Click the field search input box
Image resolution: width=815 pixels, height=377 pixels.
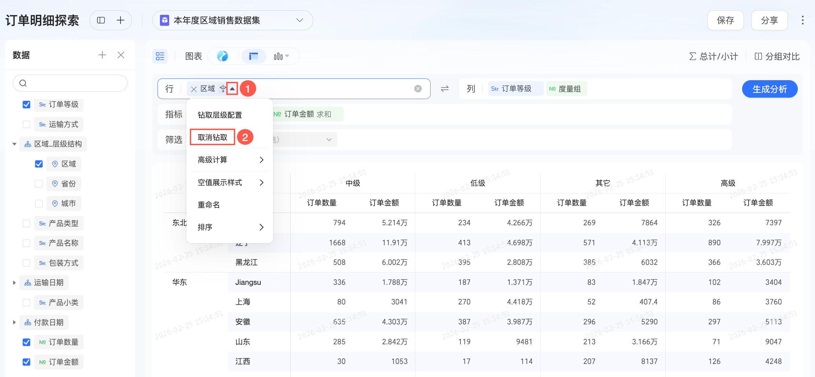pyautogui.click(x=70, y=83)
